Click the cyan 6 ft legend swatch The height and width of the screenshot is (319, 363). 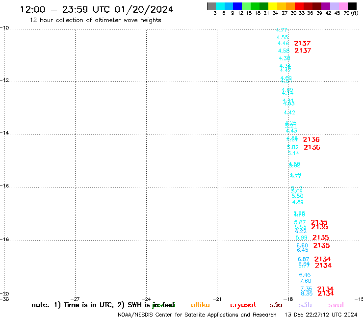(220, 6)
